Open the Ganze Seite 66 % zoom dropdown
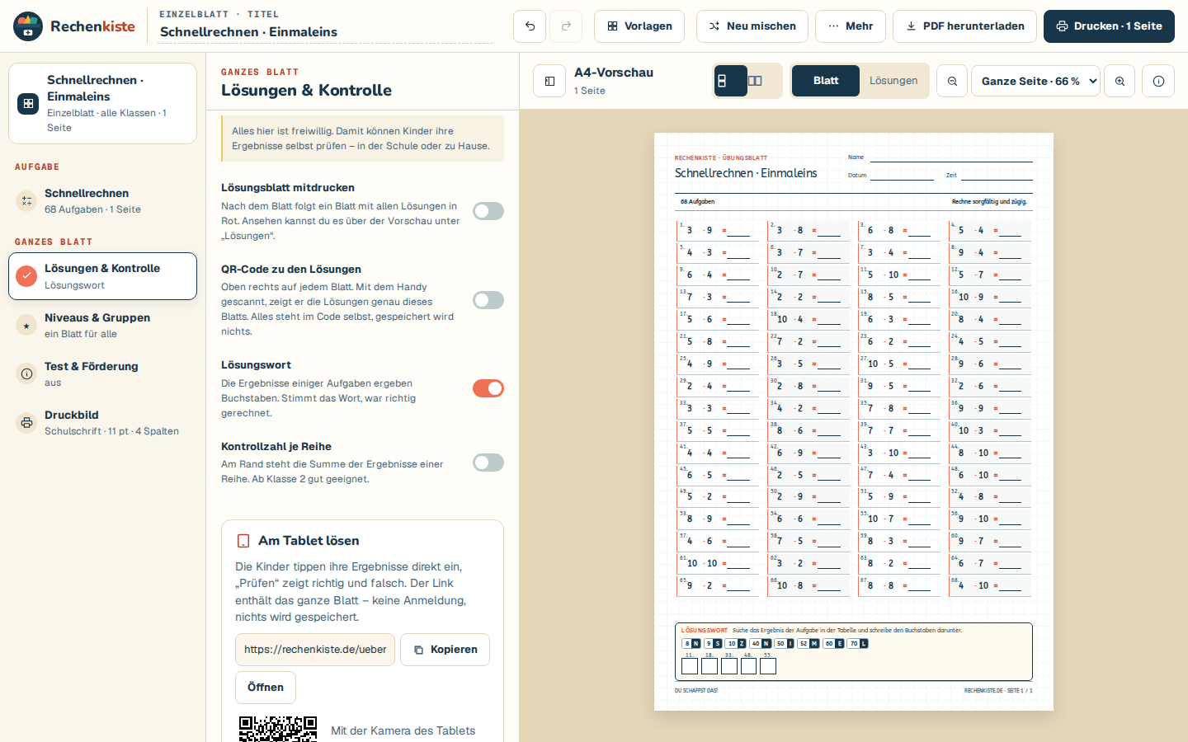This screenshot has height=742, width=1188. click(x=1035, y=81)
